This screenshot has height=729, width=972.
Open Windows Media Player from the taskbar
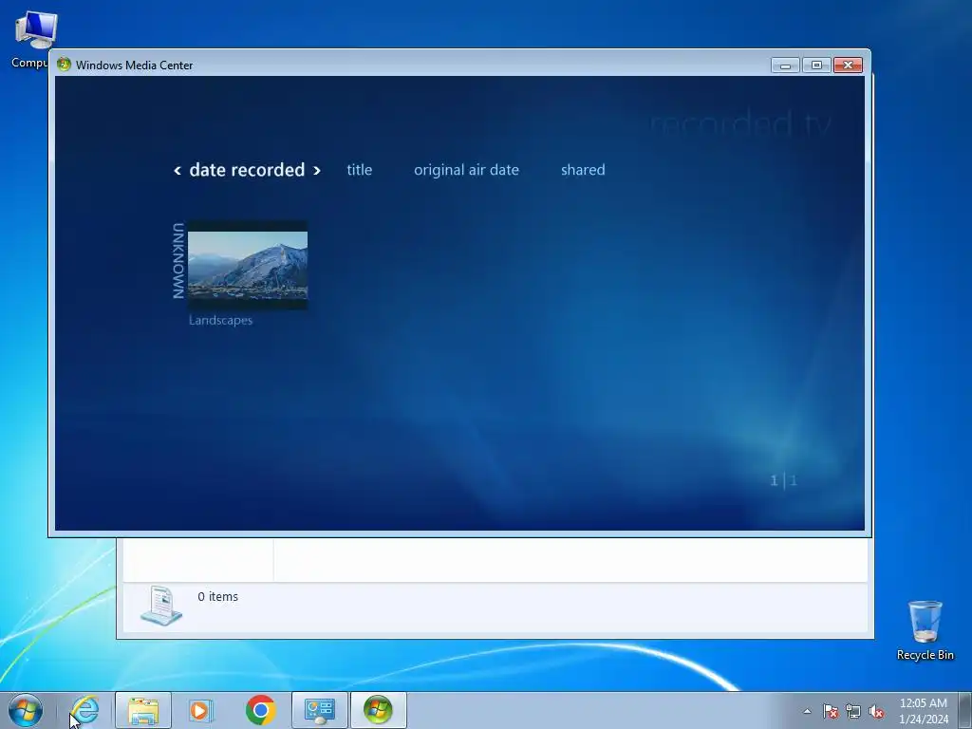point(201,710)
